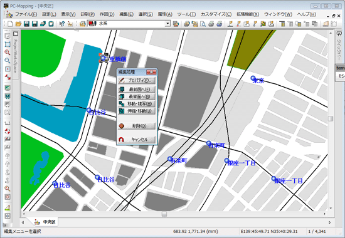Image resolution: width=345 pixels, height=238 pixels.
Task: Click the red four-arrow crosshair icon
Action: coord(8,131)
